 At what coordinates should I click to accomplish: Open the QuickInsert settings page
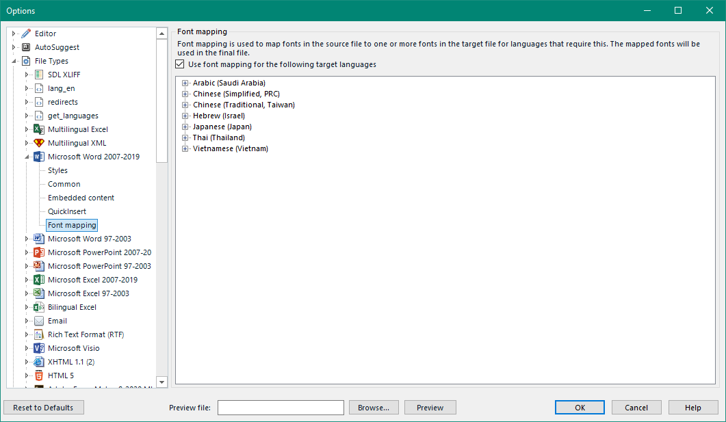click(66, 211)
